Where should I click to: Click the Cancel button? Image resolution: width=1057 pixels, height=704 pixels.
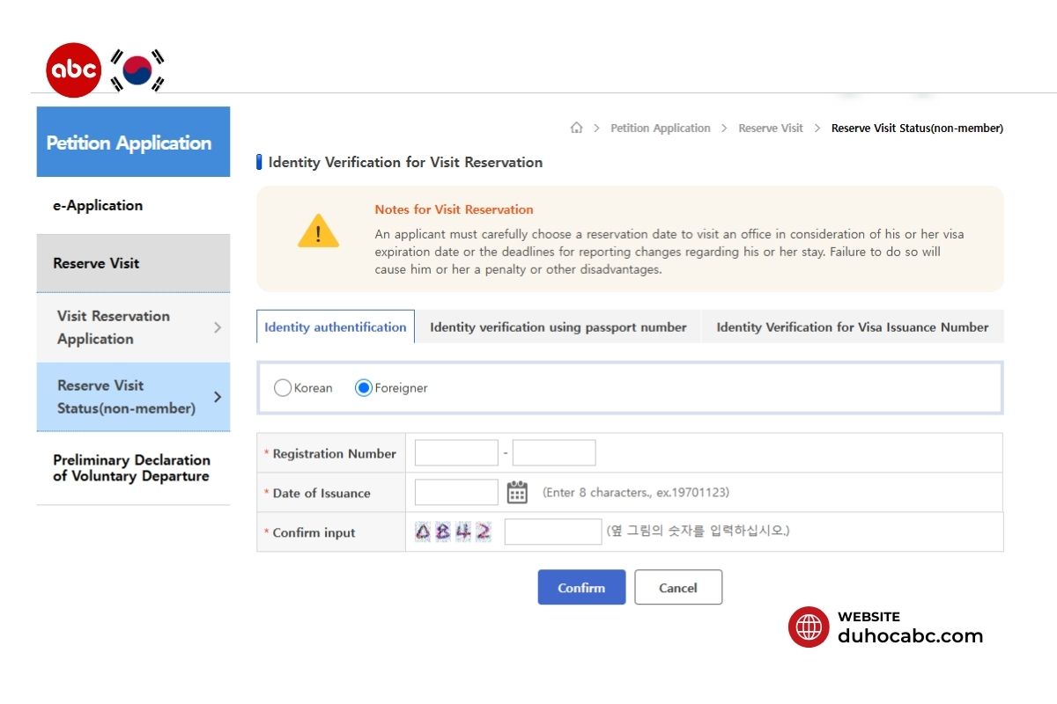point(677,588)
